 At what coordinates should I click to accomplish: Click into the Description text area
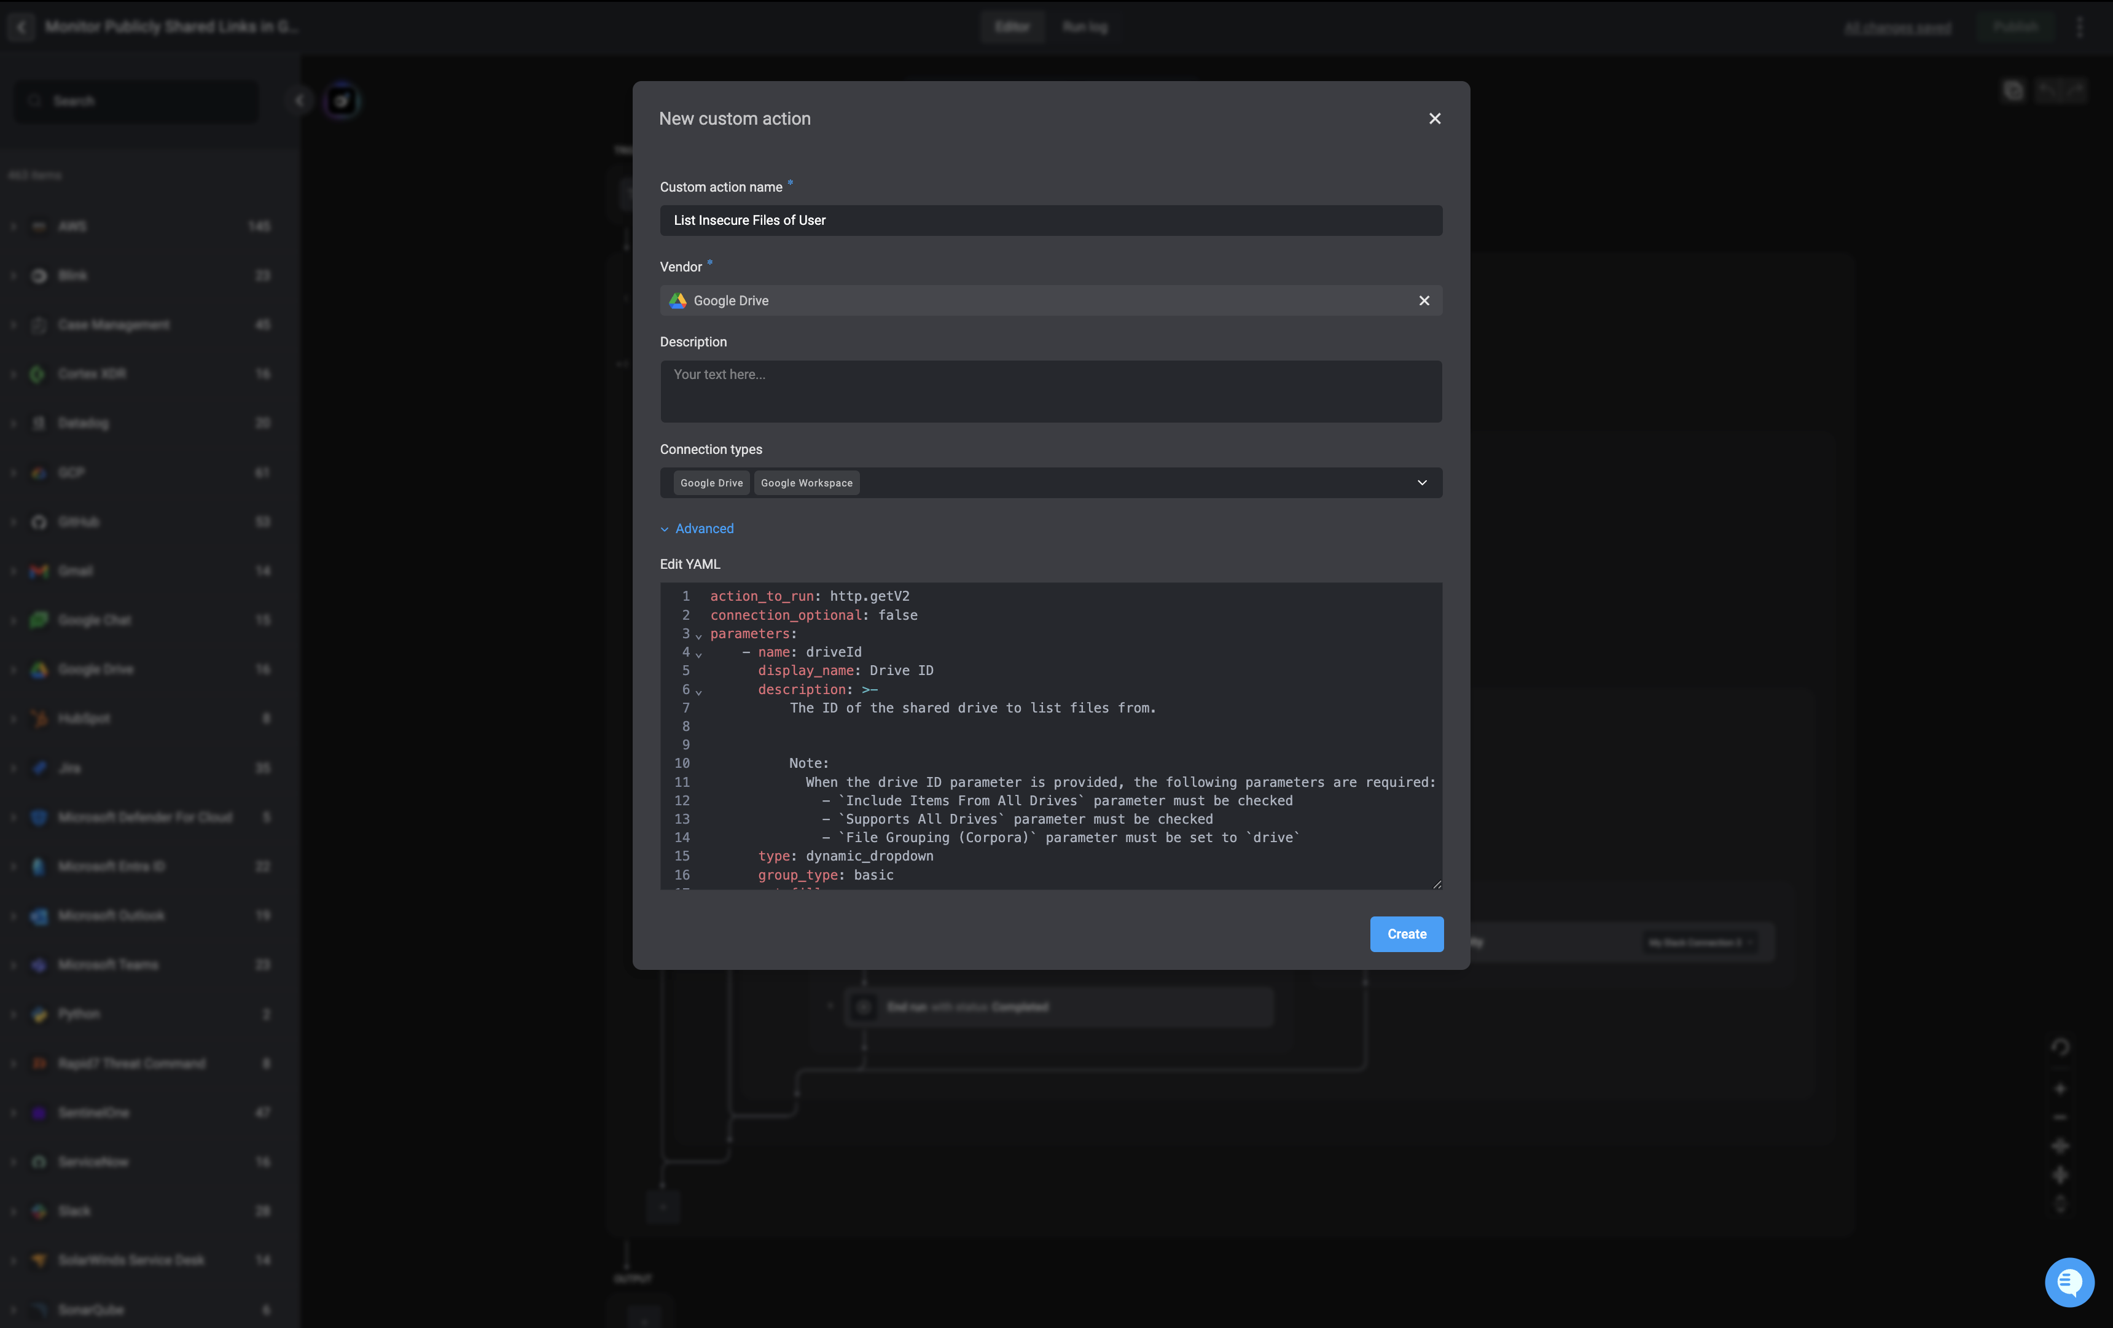[1050, 391]
